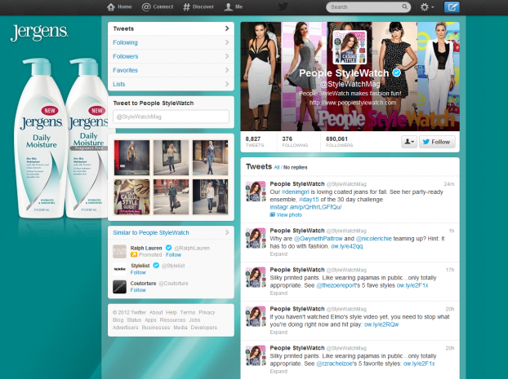508x379 pixels.
Task: Open the profile avatar in header
Action: point(350,47)
